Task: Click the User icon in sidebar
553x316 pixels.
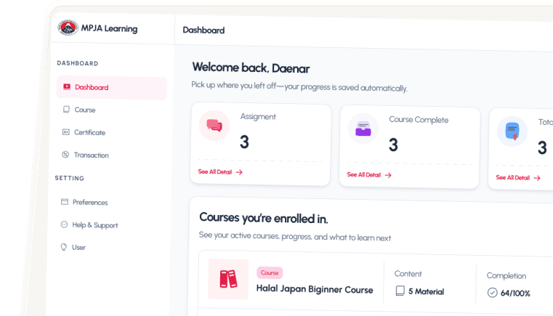Action: [x=64, y=247]
